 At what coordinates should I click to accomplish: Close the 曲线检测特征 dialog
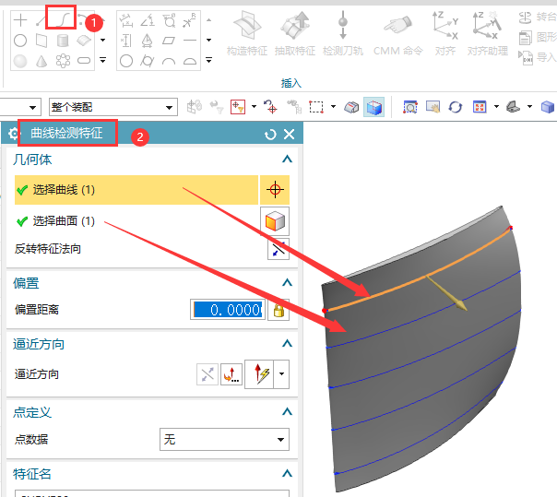(x=290, y=135)
